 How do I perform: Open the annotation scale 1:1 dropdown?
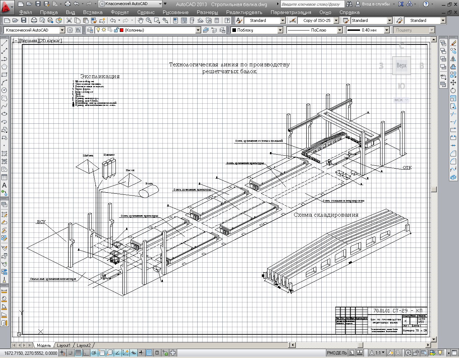pyautogui.click(x=377, y=353)
